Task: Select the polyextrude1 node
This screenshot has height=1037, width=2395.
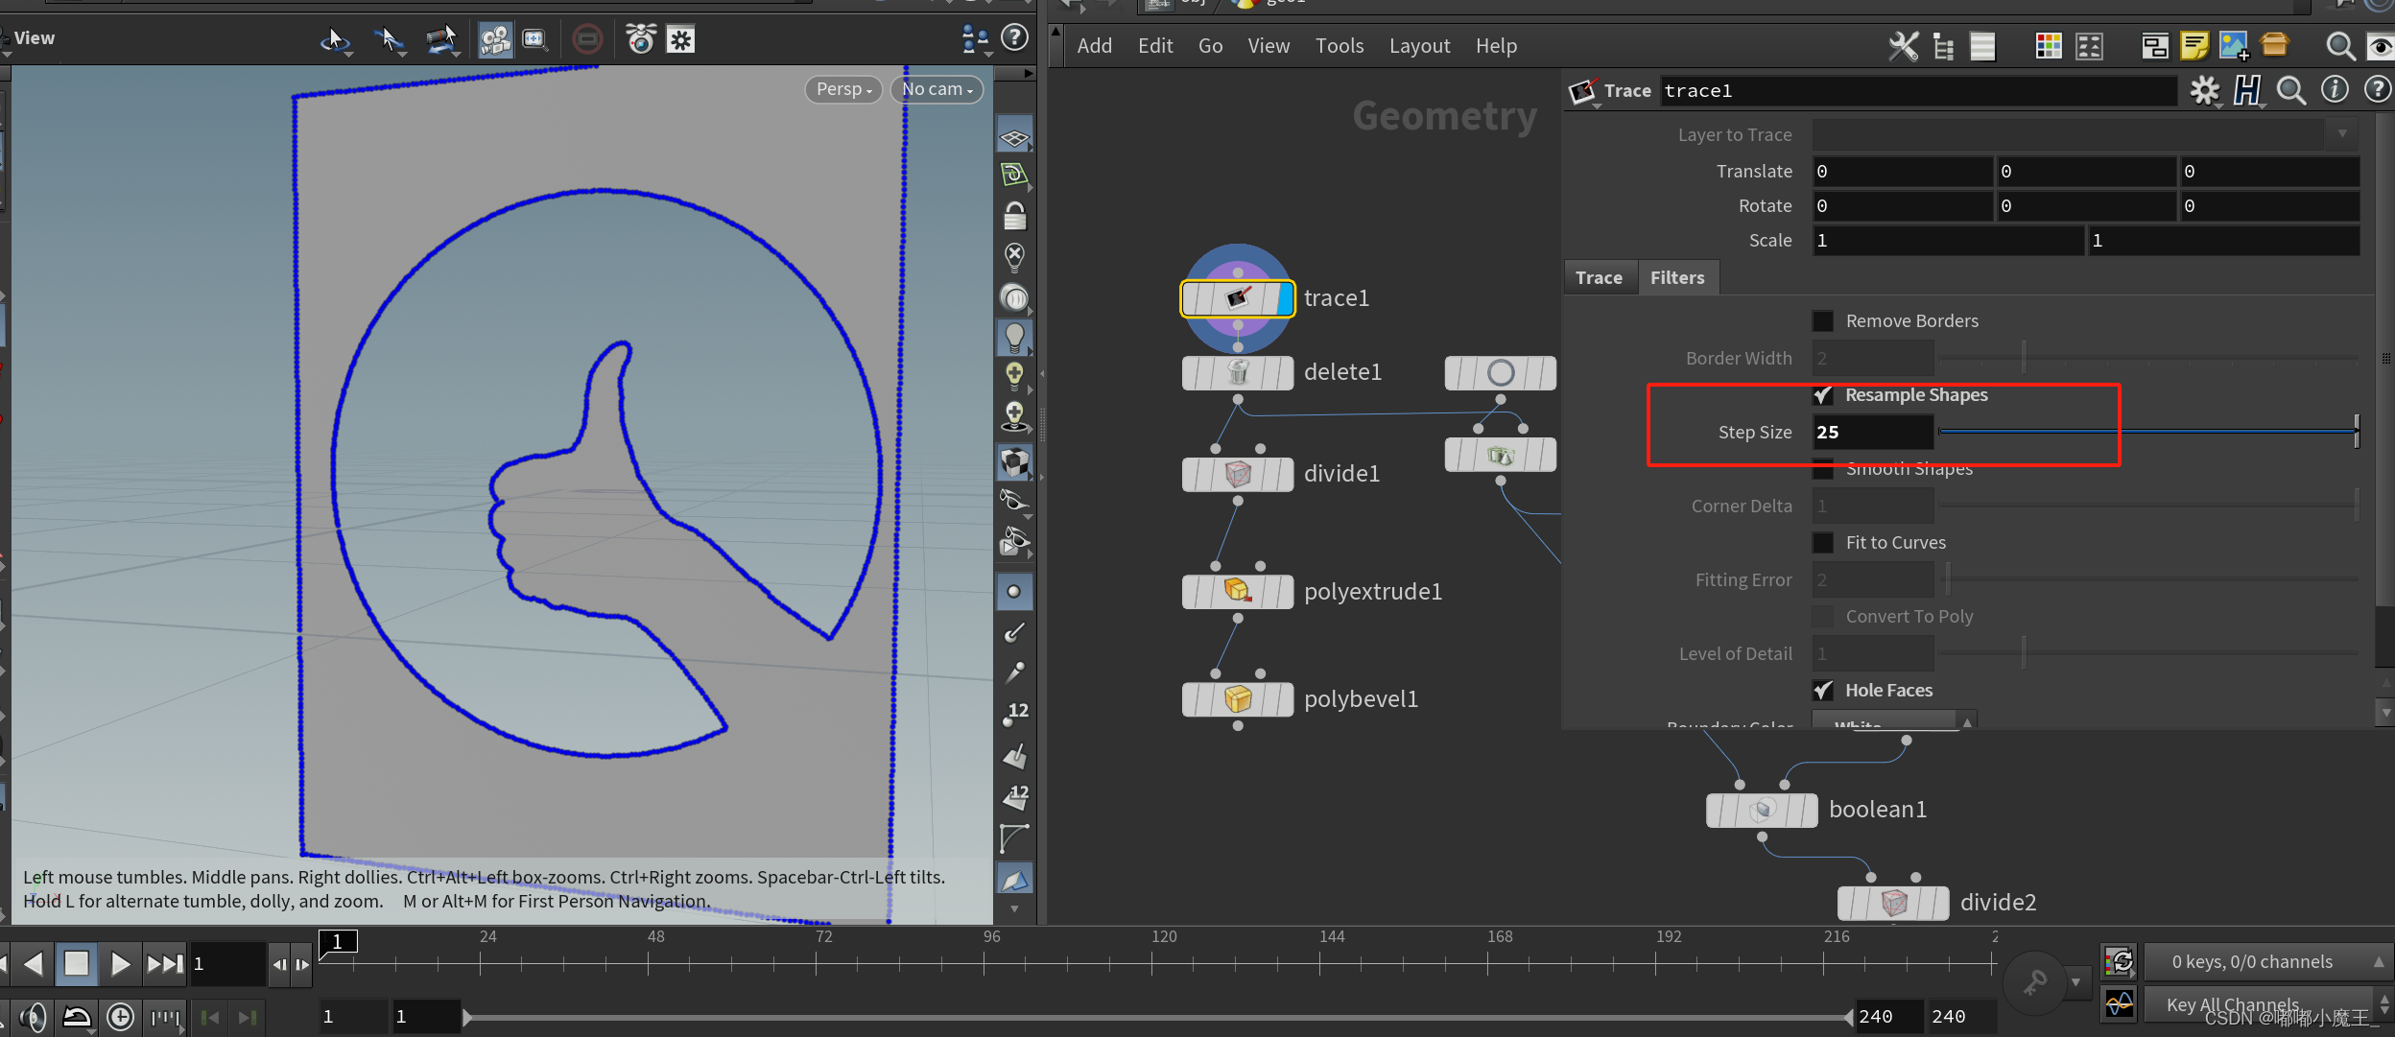Action: click(1237, 591)
